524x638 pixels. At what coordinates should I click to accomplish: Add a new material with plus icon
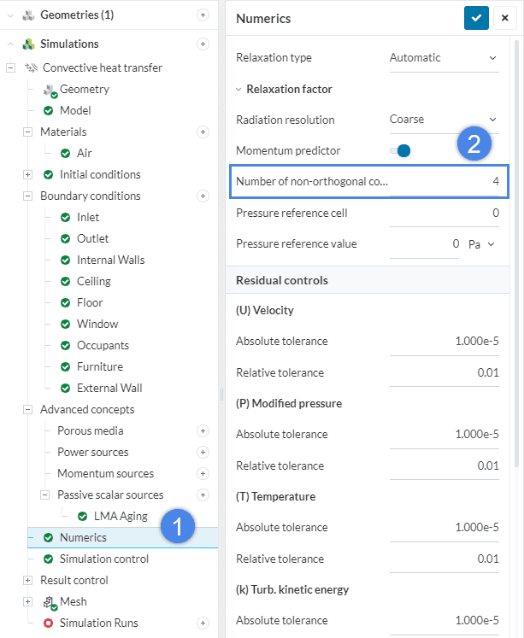pos(203,132)
